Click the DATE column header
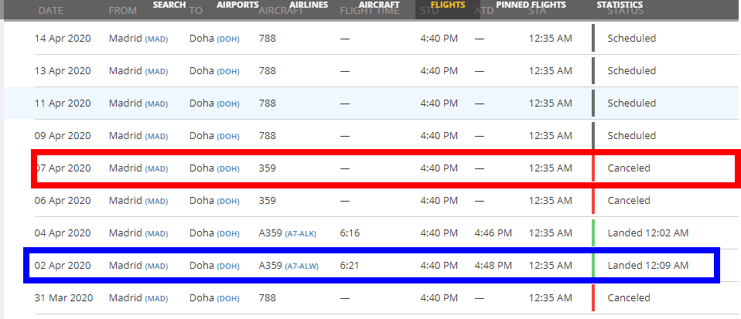This screenshot has height=319, width=741. [50, 11]
